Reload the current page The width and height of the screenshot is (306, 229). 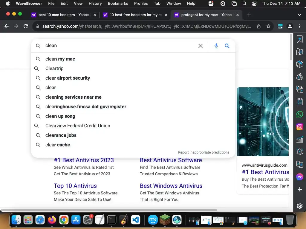tap(26, 26)
